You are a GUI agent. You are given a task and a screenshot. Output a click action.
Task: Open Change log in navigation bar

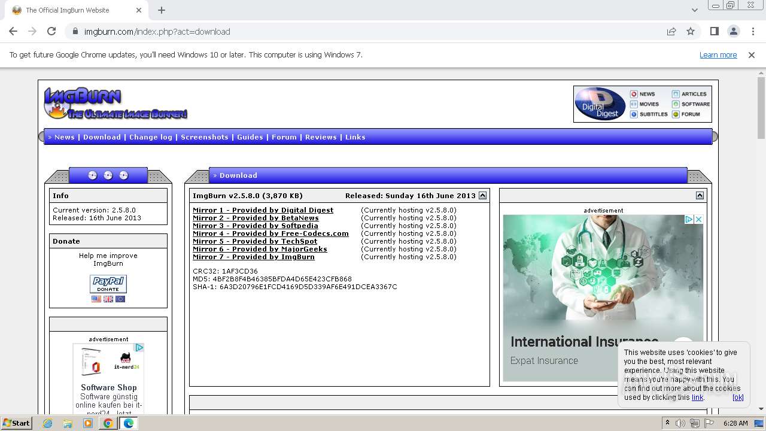(151, 137)
